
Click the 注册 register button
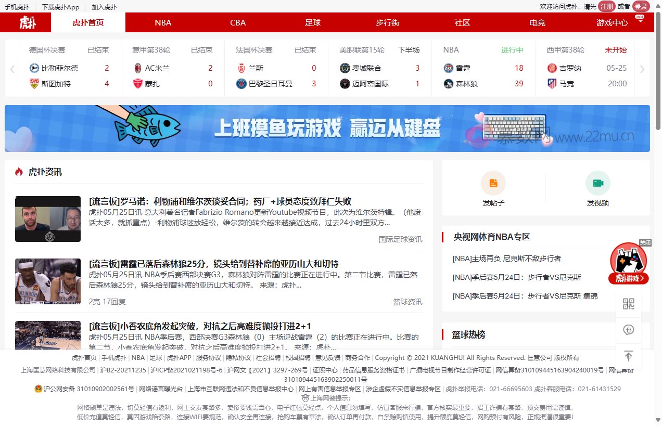606,6
